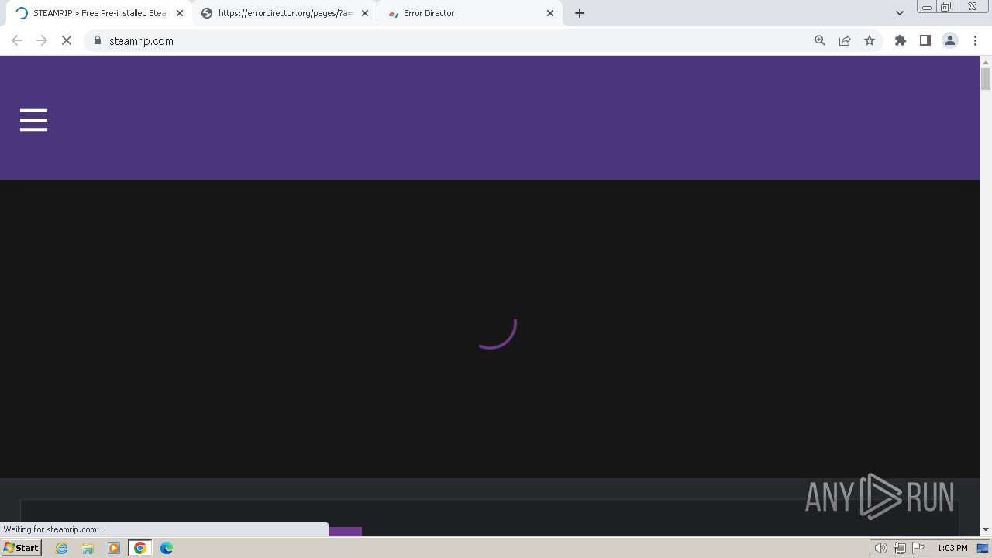
Task: Open the volume speaker tray icon
Action: (x=881, y=548)
